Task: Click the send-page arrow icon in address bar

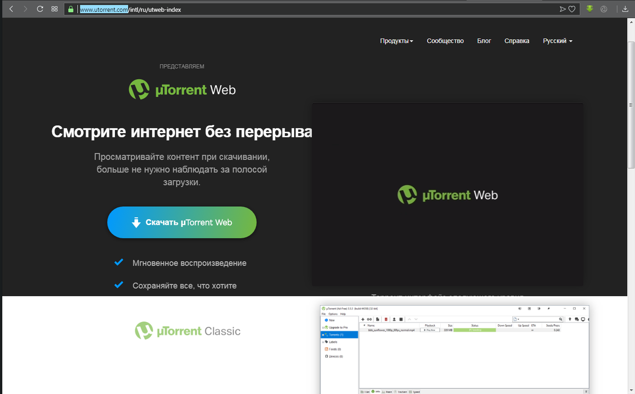Action: [x=563, y=9]
